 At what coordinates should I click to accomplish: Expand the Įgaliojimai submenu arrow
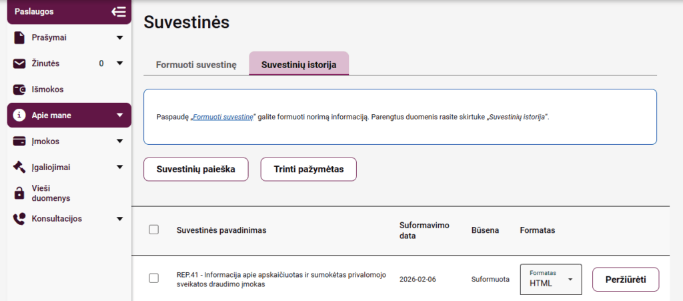pos(120,167)
